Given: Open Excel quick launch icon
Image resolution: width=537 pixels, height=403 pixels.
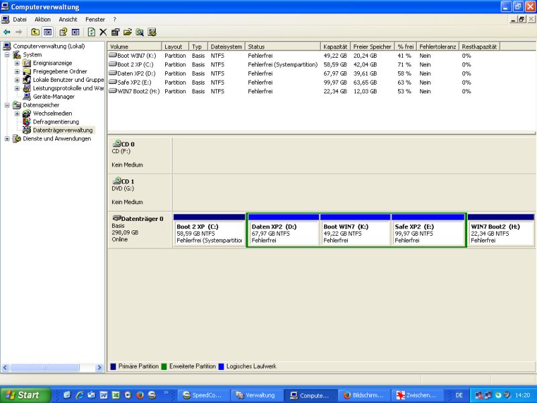Looking at the screenshot, I should point(115,395).
